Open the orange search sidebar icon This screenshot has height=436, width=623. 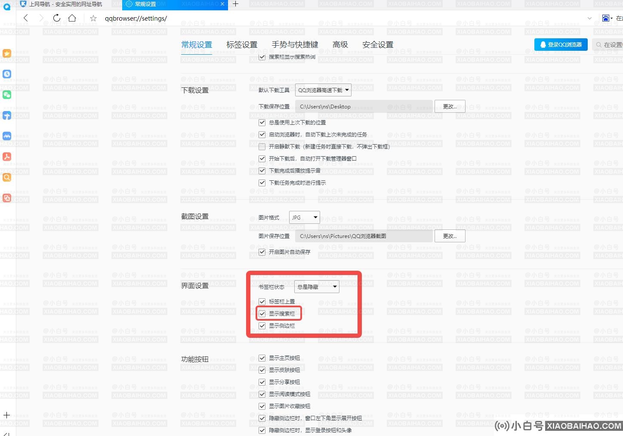[x=7, y=177]
